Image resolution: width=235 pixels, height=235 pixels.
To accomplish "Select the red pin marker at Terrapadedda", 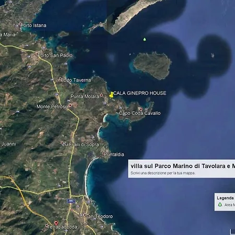I will pyautogui.click(x=56, y=223).
